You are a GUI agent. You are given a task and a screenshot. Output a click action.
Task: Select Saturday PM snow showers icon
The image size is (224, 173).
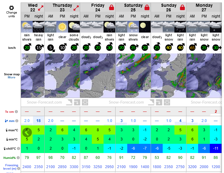point(133,27)
